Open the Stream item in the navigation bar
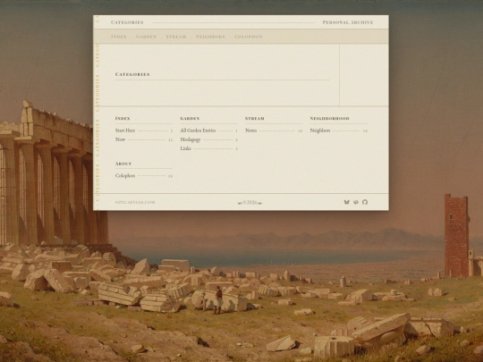The image size is (483, 362). 176,37
